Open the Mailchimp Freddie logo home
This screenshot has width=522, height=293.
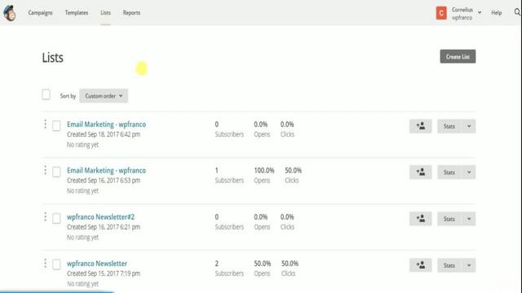10,13
